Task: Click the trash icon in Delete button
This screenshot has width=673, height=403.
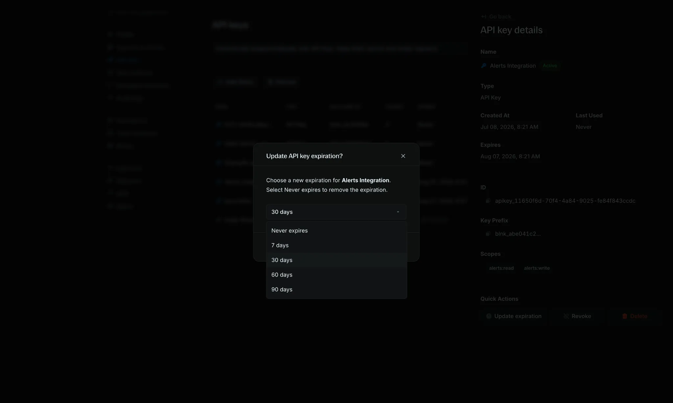Action: 625,316
